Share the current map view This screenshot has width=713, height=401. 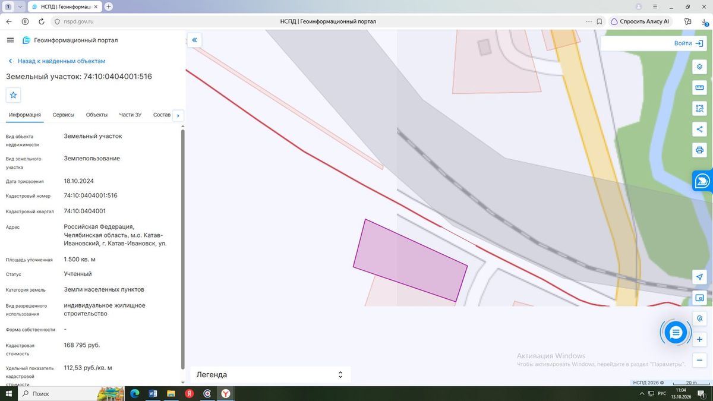coord(699,129)
